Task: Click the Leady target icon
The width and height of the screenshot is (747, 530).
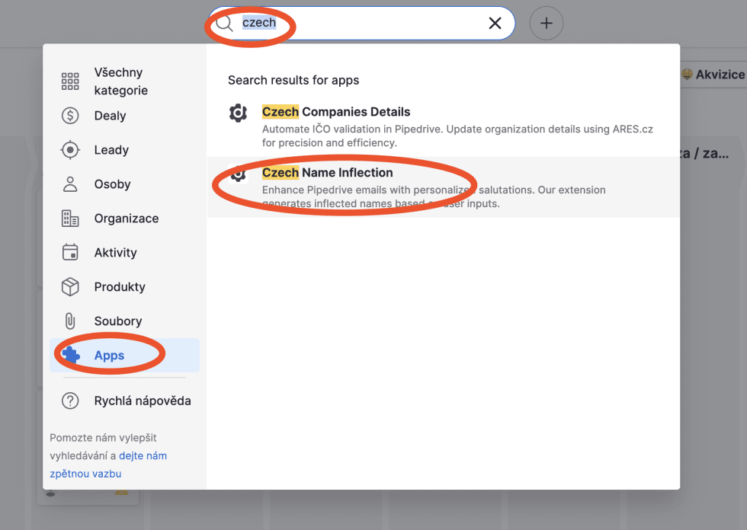Action: (70, 150)
